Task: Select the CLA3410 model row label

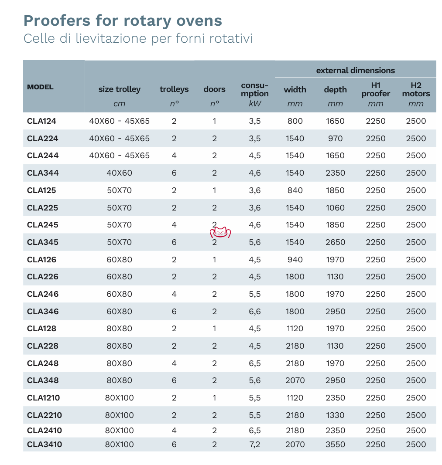Action: 45,445
